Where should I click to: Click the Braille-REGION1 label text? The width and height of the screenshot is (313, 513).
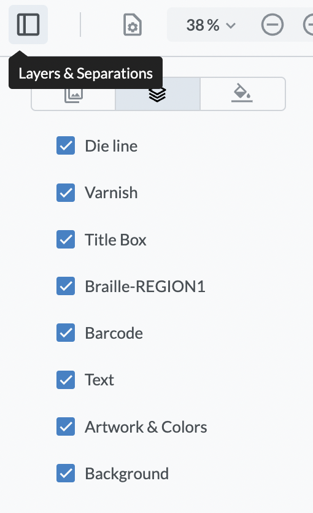[145, 287]
